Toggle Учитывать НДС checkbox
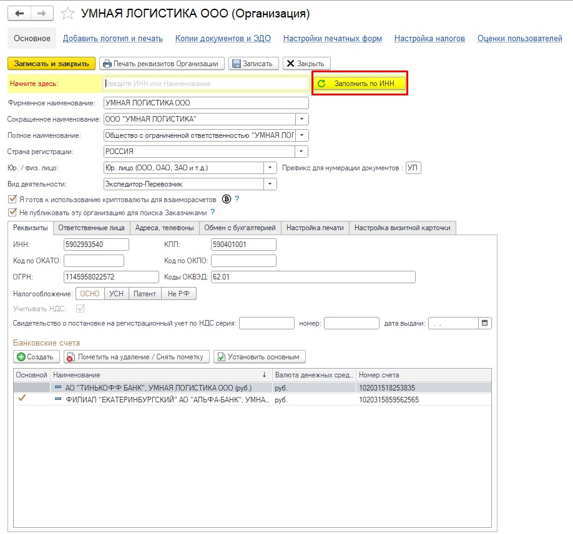This screenshot has height=534, width=573. tap(81, 309)
